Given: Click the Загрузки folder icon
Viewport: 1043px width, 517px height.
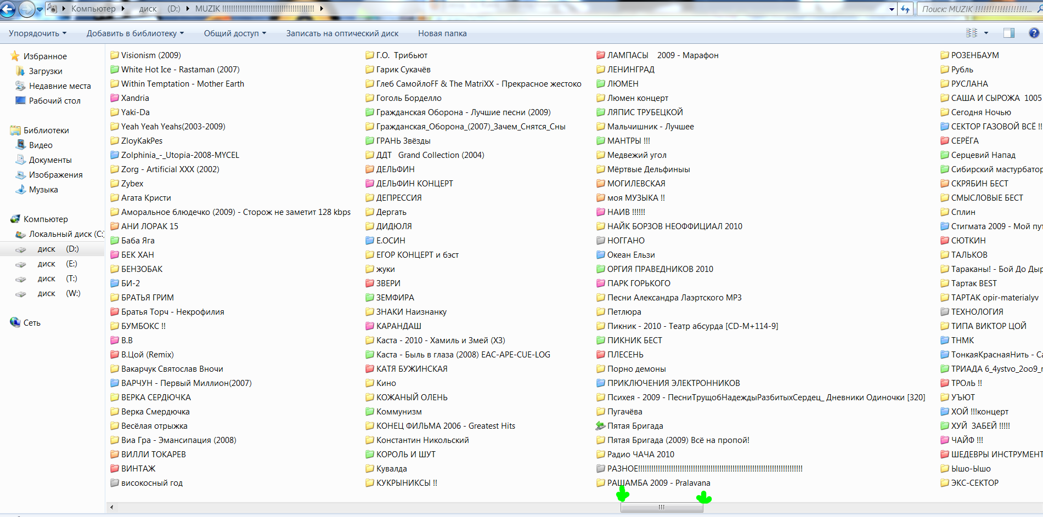Looking at the screenshot, I should point(20,71).
